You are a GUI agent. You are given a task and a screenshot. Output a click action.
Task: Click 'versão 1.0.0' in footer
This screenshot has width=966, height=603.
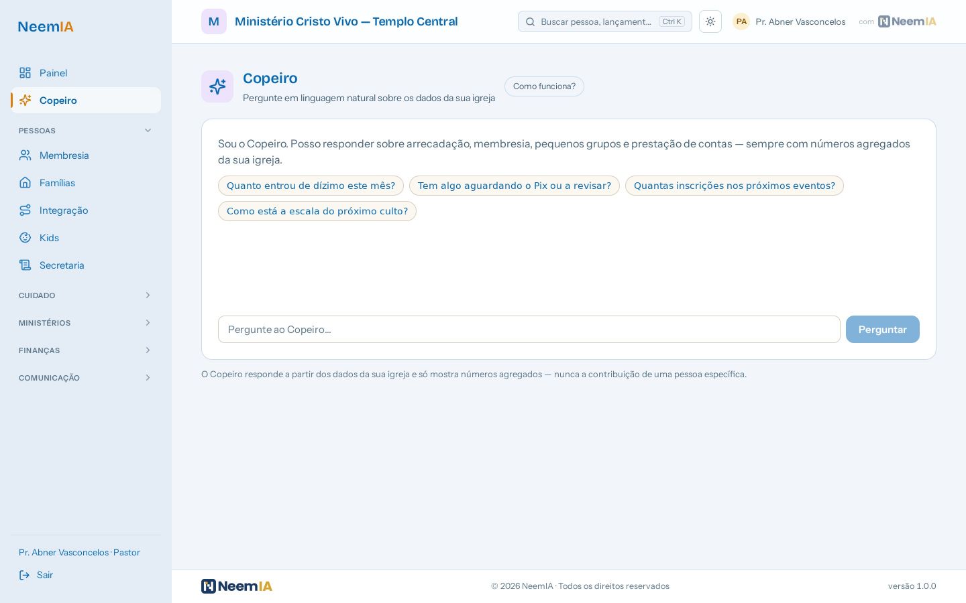click(912, 586)
